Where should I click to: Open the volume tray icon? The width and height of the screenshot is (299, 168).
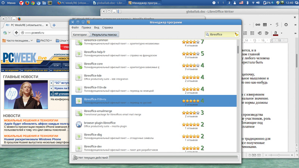coord(258,3)
